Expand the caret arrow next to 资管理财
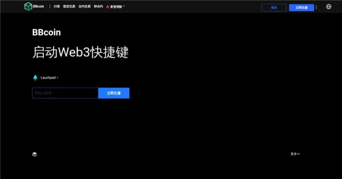The height and width of the screenshot is (179, 342). [x=124, y=6]
